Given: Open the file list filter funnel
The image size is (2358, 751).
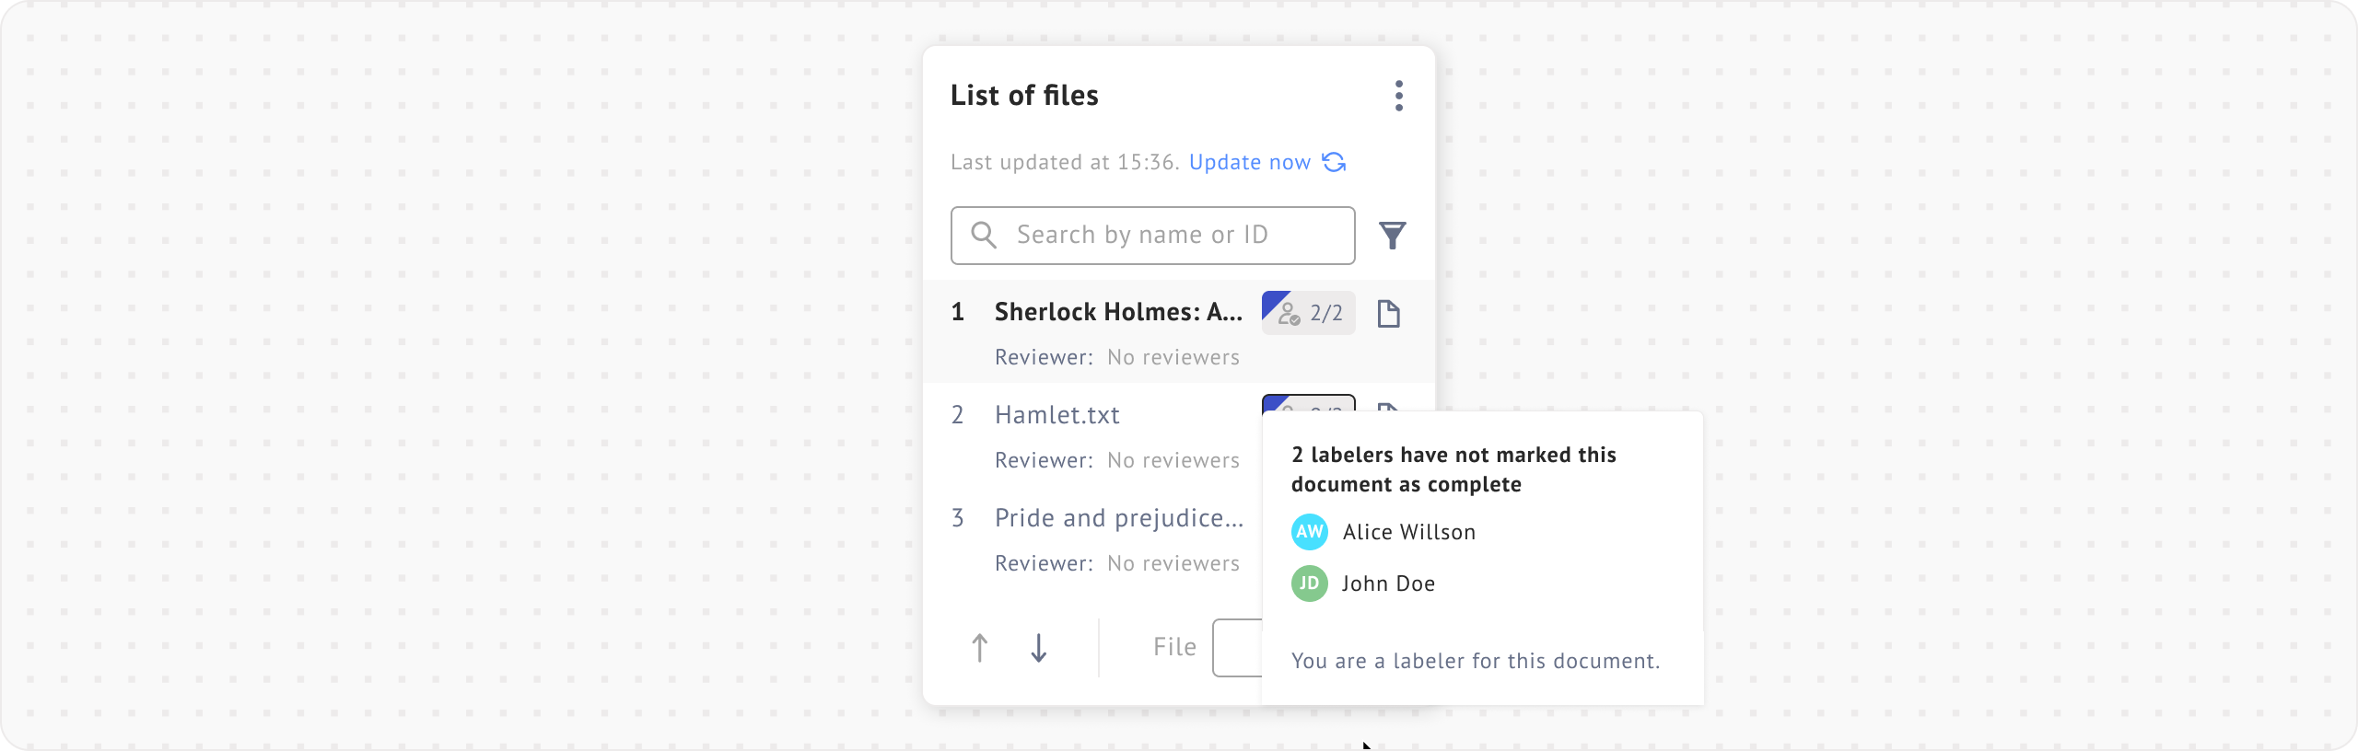Looking at the screenshot, I should click(1392, 236).
